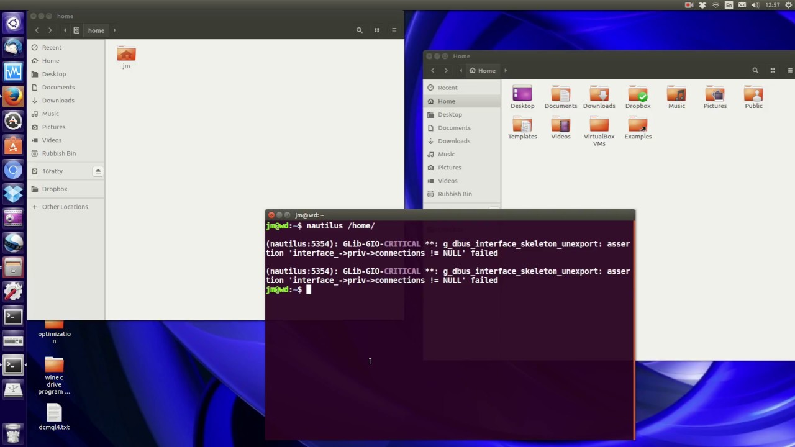This screenshot has width=795, height=447.
Task: Select the Public folder
Action: click(x=753, y=97)
